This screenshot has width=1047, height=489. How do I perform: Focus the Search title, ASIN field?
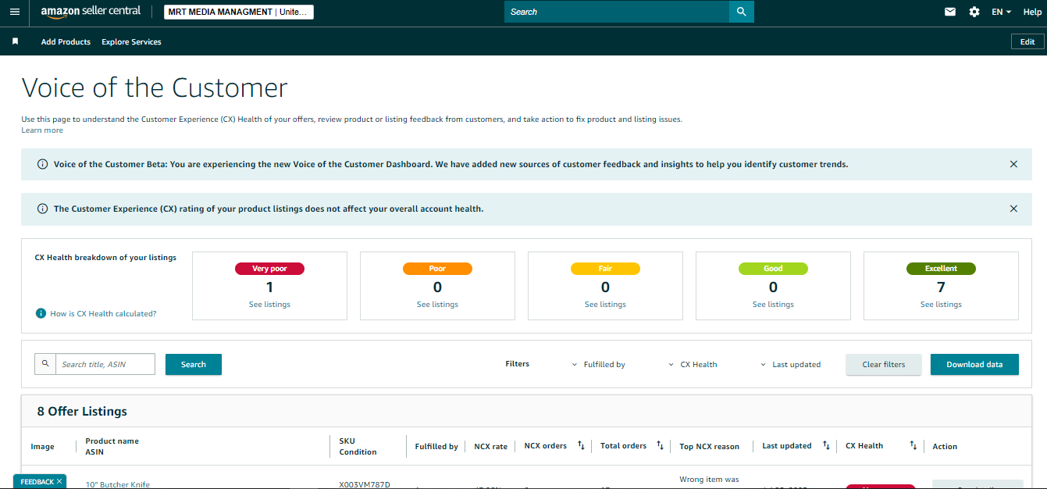click(x=105, y=364)
